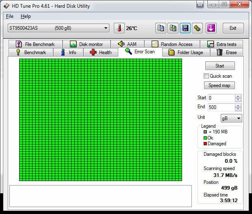Increase the End value with up arrow
Screen dimensions: 252x214
coord(238,105)
